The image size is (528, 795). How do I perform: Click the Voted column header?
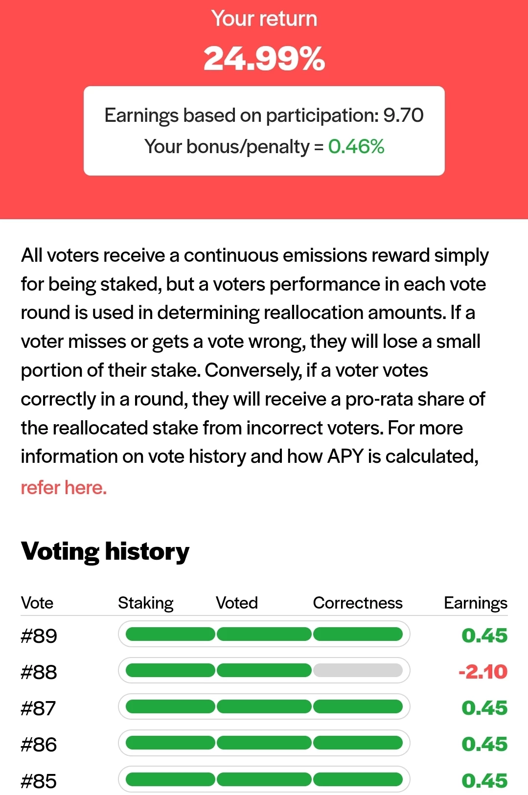point(237,603)
